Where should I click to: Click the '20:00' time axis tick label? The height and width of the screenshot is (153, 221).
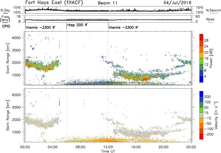click(164, 147)
